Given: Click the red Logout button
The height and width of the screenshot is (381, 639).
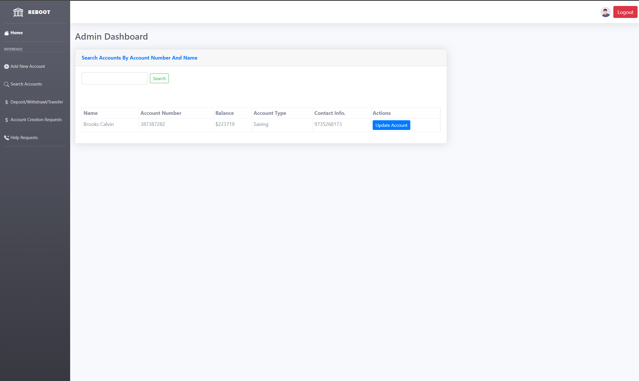Looking at the screenshot, I should (625, 12).
